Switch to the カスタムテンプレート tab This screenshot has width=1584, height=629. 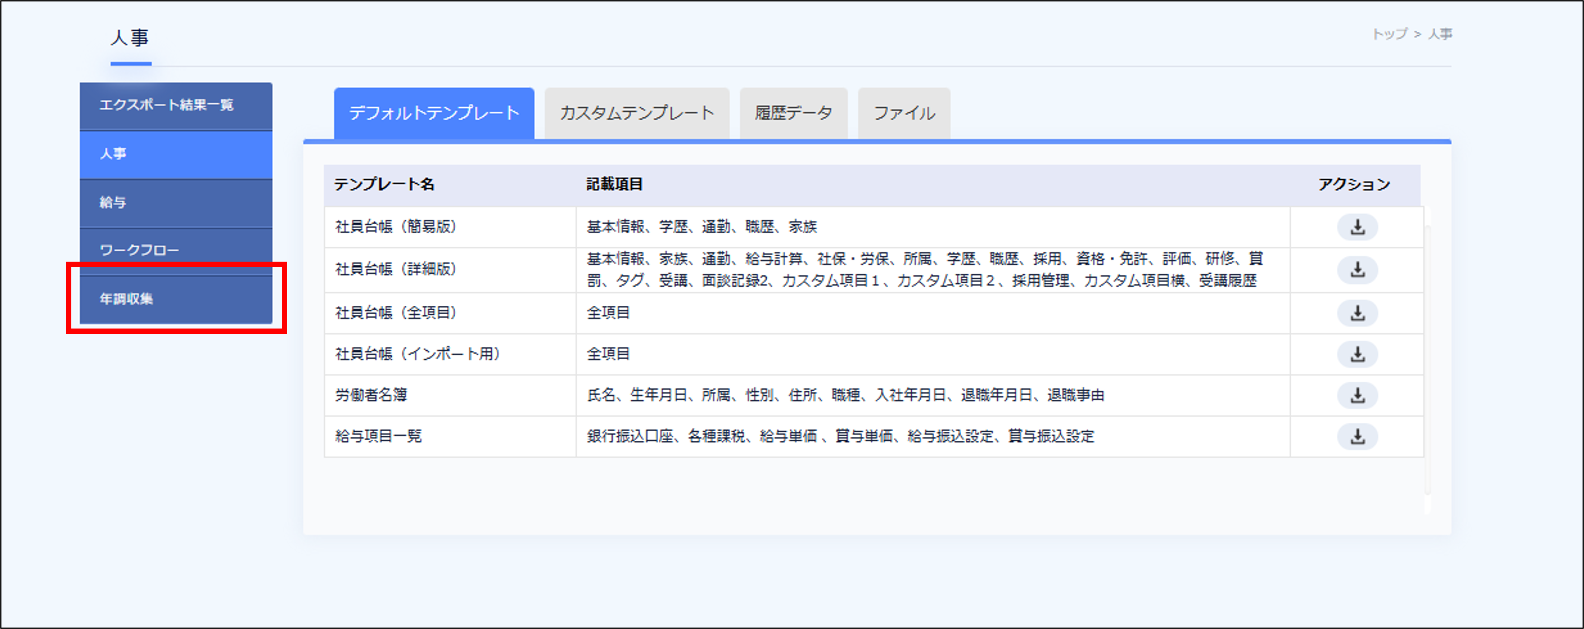click(637, 112)
